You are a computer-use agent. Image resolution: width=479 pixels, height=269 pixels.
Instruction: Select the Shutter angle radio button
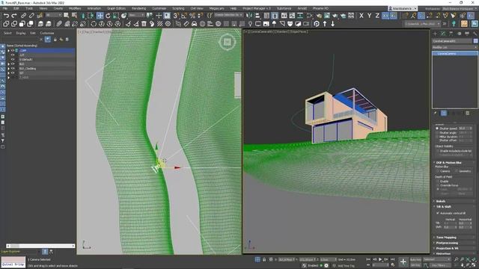[437, 133]
